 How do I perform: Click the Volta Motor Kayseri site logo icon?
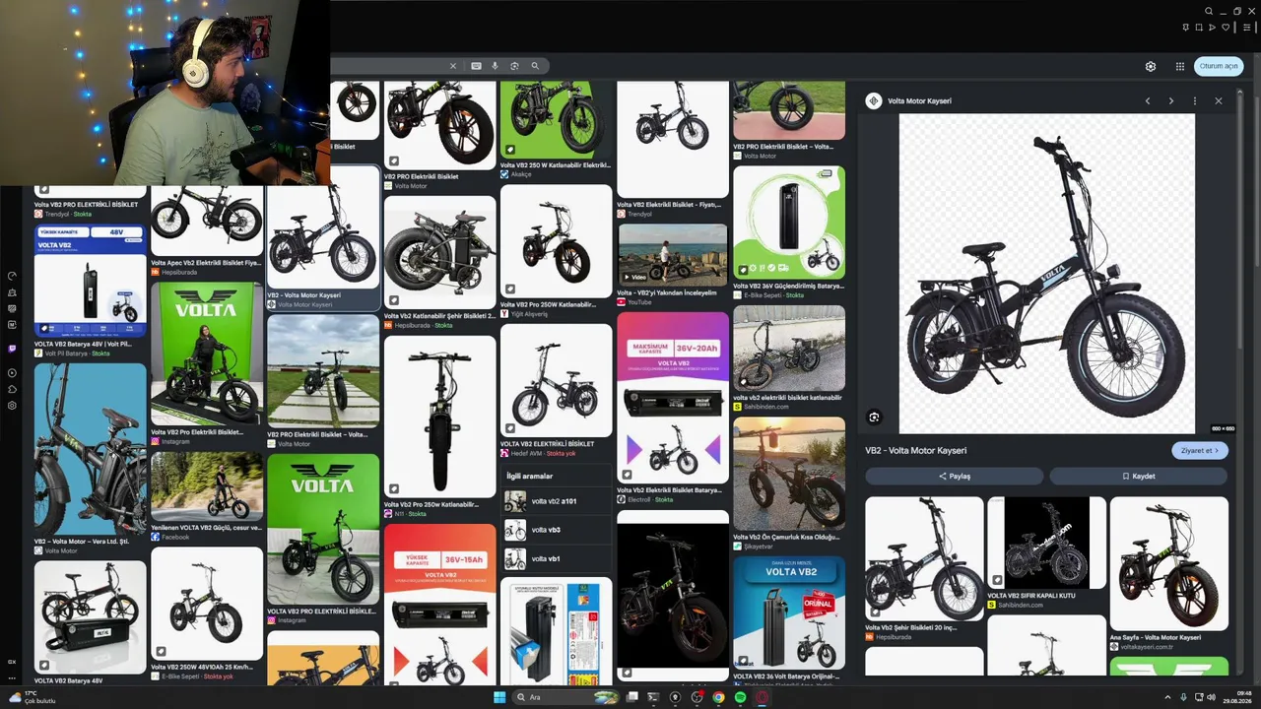[873, 100]
